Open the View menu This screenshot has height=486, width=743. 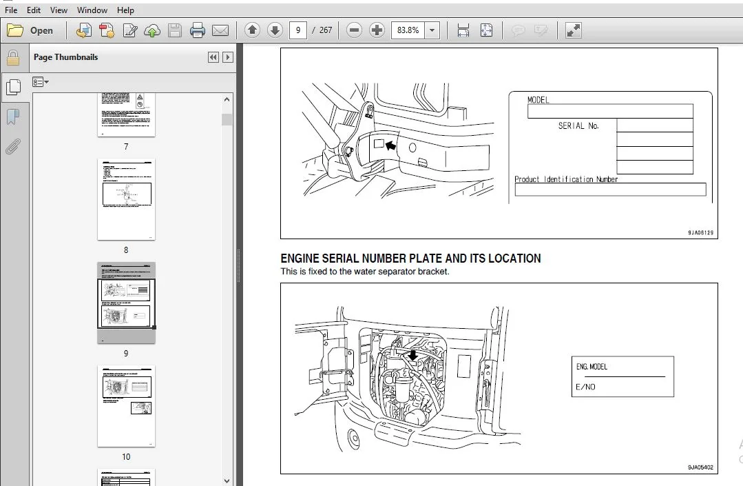coord(59,10)
